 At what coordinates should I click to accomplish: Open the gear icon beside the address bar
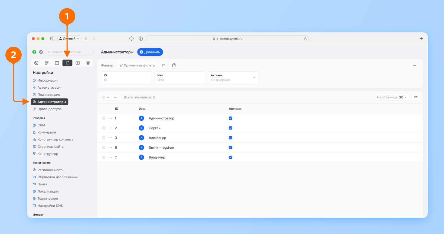pos(131,39)
